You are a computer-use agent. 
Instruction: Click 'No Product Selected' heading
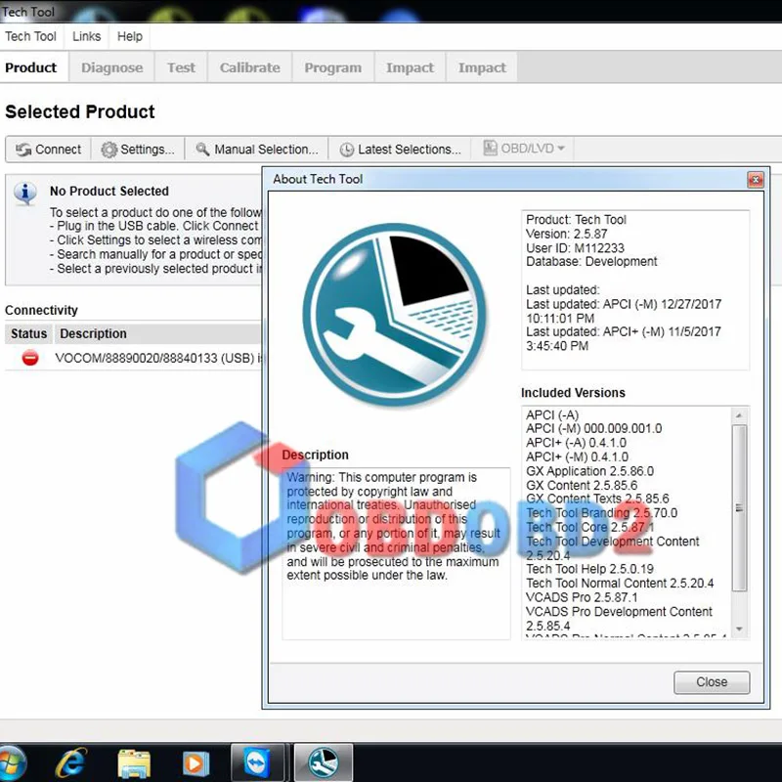point(109,191)
